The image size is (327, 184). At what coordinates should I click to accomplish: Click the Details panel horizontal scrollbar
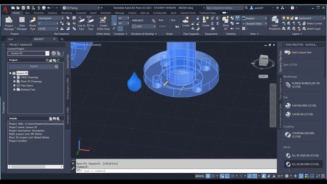tap(36, 167)
